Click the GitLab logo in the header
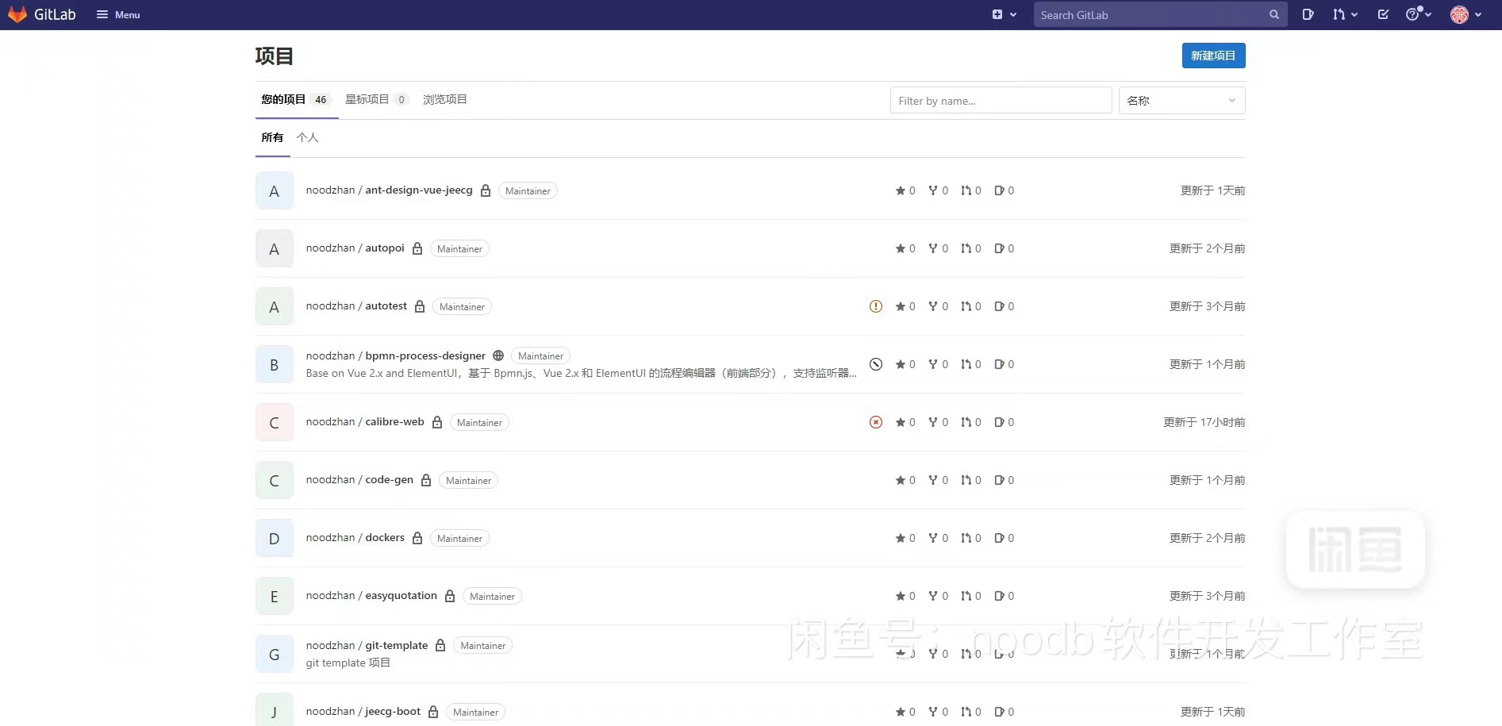 coord(41,14)
